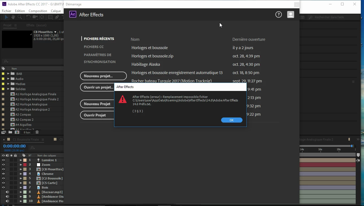Open the help icon in Démarrage window
Image resolution: width=364 pixels, height=206 pixels.
coord(279,14)
